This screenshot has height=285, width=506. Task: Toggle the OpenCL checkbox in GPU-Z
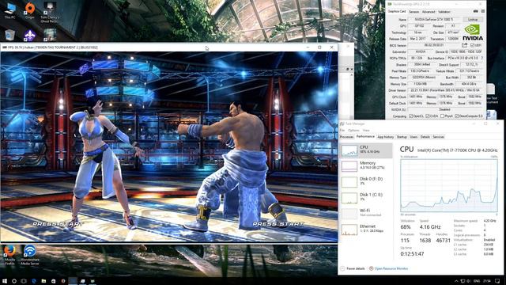(x=411, y=116)
